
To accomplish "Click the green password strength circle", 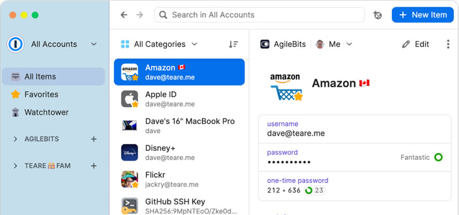I will [438, 157].
